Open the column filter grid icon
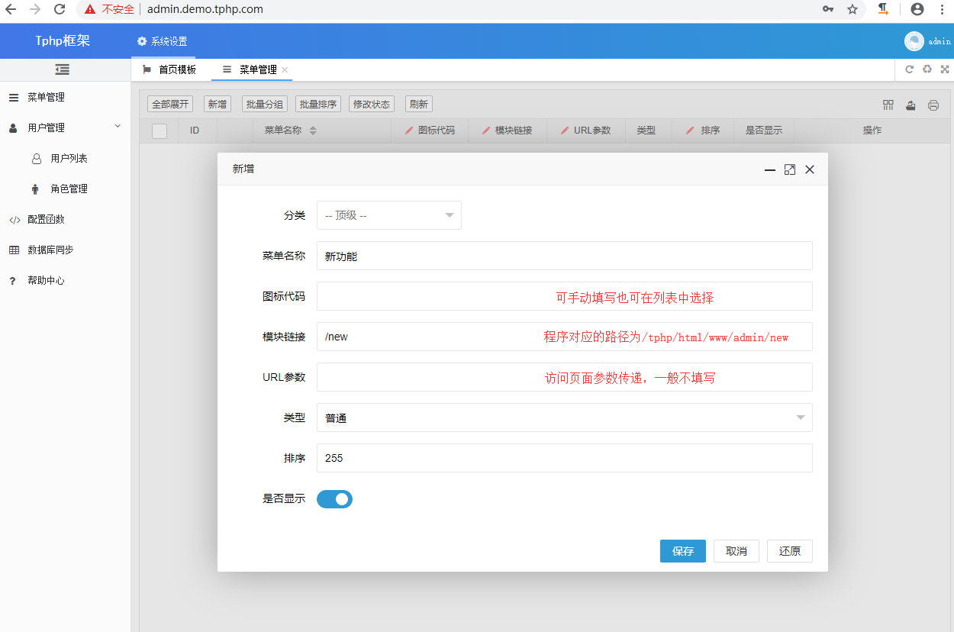The width and height of the screenshot is (954, 632). [x=888, y=105]
